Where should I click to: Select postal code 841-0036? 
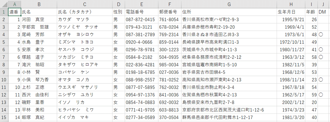coord(169,95)
